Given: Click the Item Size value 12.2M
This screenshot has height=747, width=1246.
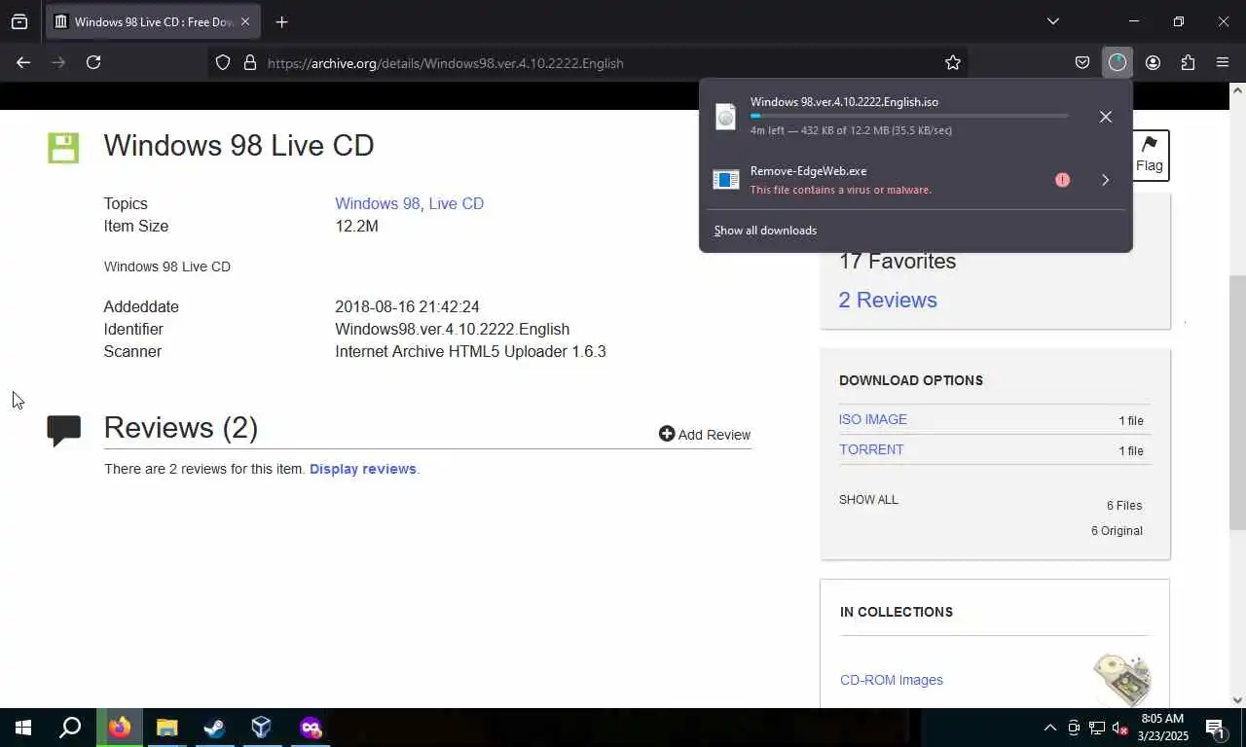Looking at the screenshot, I should pos(356,226).
